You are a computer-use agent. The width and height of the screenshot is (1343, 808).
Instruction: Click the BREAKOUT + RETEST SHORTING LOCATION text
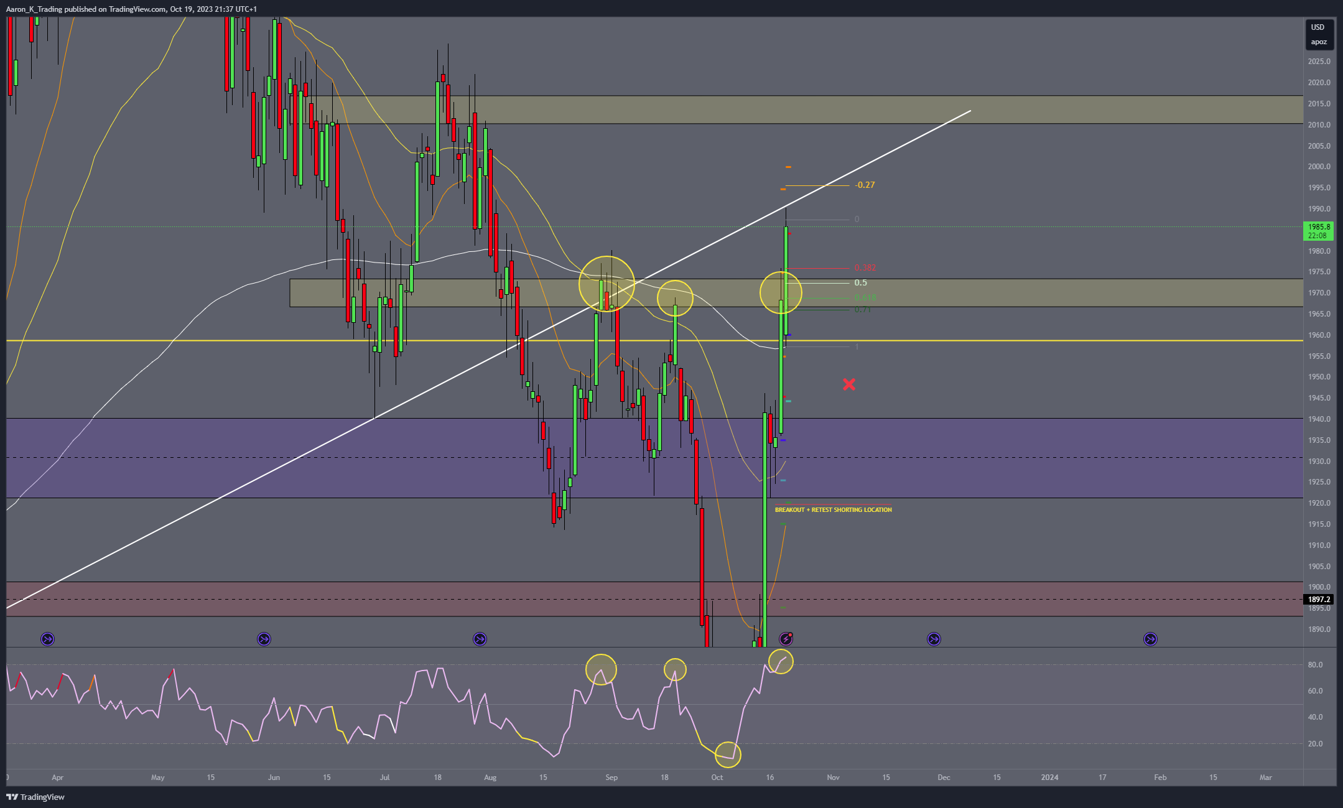(834, 510)
